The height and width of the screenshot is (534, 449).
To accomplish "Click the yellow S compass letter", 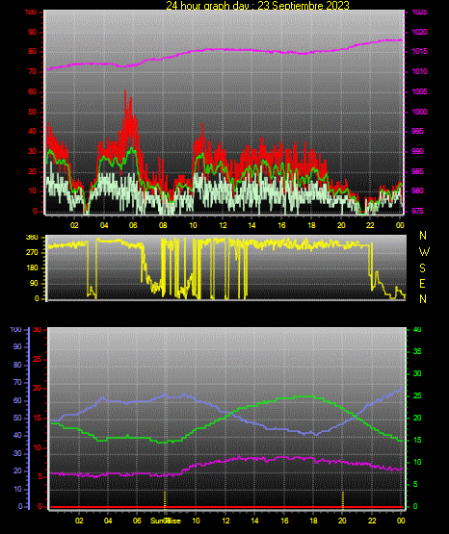I will [x=422, y=268].
